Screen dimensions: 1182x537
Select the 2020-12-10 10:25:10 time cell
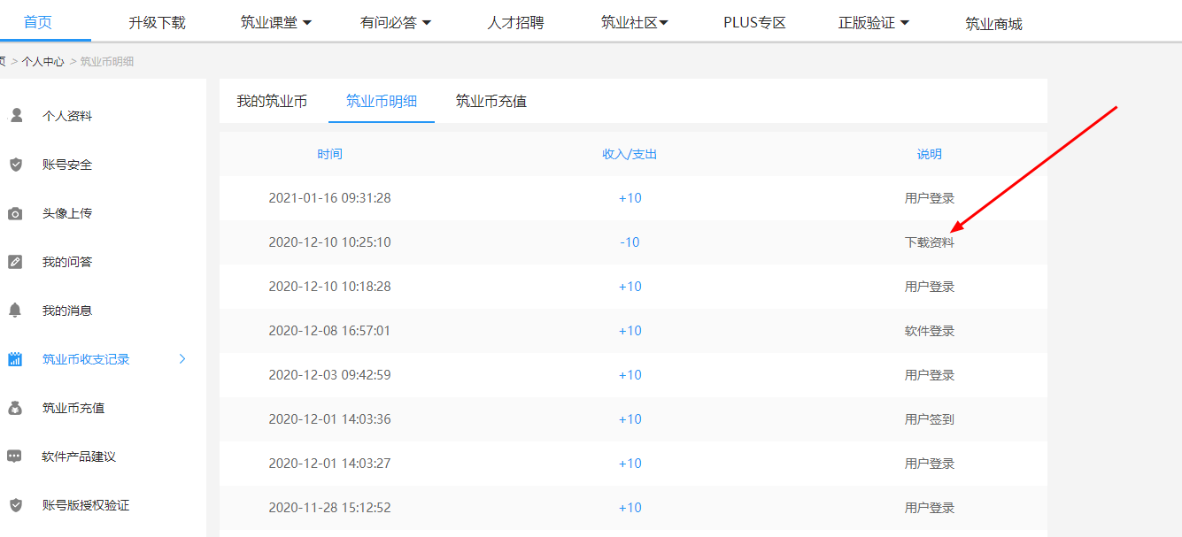pyautogui.click(x=329, y=242)
